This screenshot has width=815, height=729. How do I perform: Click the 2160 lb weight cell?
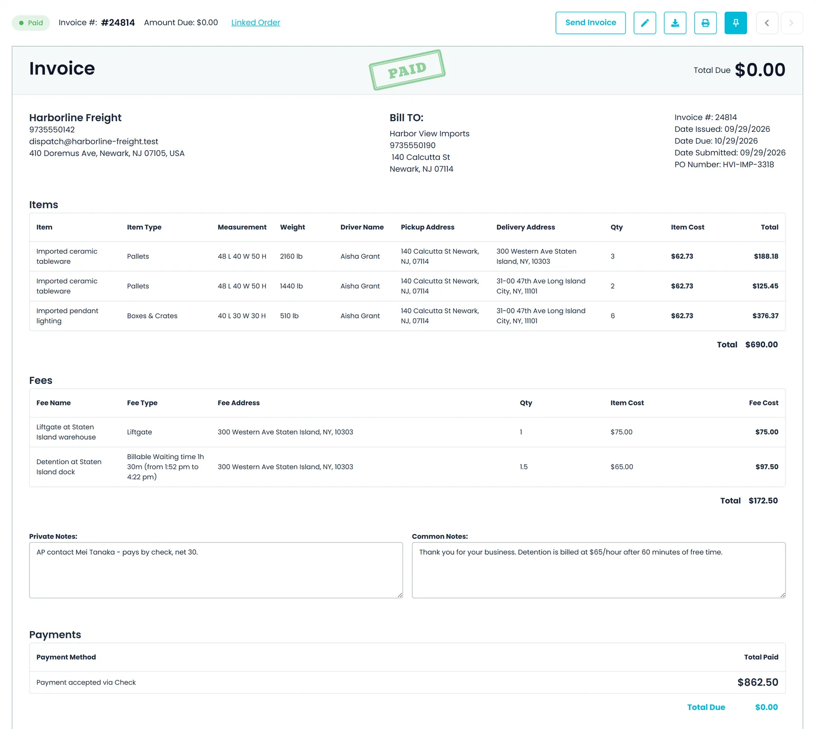(291, 256)
